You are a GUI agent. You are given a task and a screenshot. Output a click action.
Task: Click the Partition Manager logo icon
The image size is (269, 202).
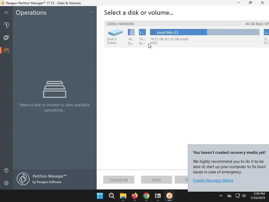point(23,179)
